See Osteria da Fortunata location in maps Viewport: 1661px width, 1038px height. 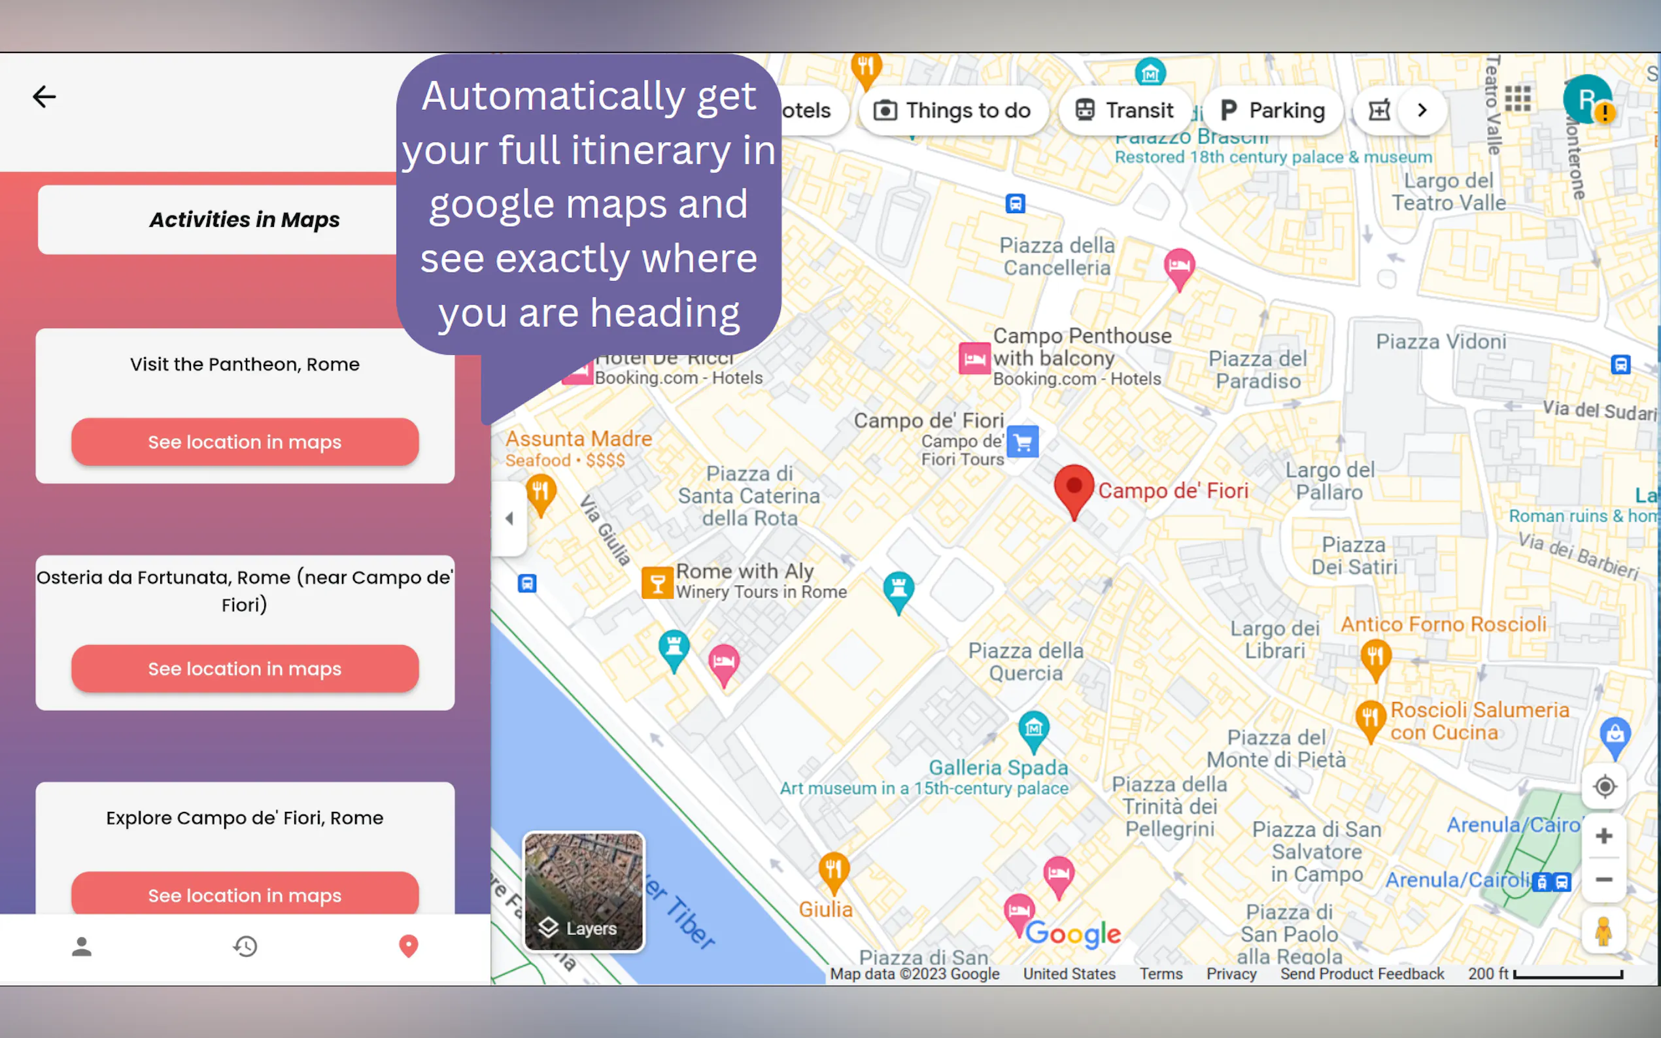[245, 669]
